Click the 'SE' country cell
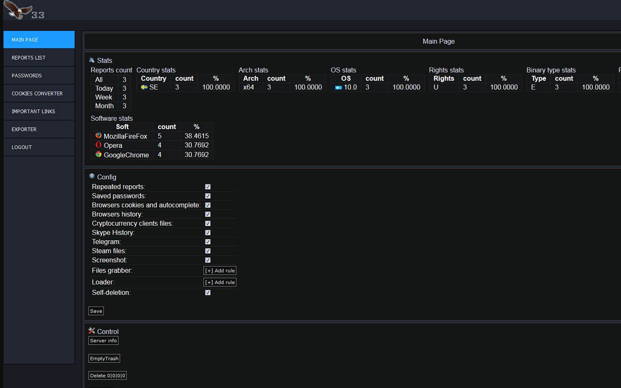This screenshot has height=388, width=621. (x=154, y=87)
